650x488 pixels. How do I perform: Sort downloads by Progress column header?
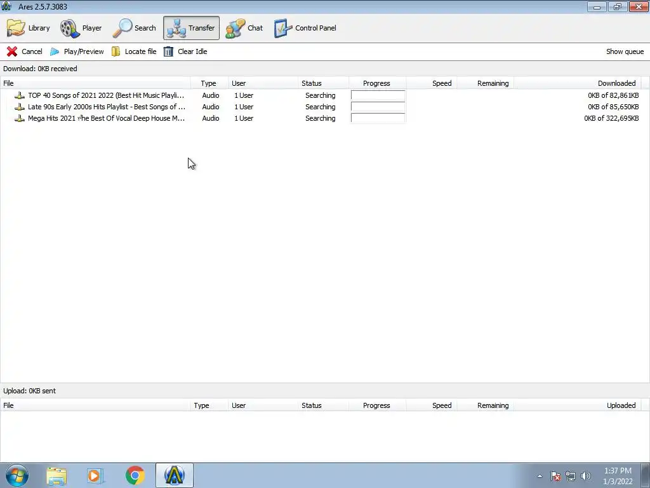pyautogui.click(x=377, y=83)
